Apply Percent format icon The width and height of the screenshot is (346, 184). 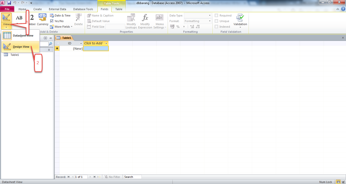[178, 27]
